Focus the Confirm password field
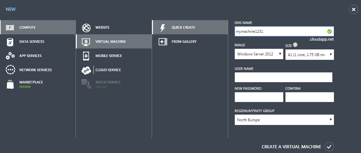The height and width of the screenshot is (153, 361). [x=310, y=97]
